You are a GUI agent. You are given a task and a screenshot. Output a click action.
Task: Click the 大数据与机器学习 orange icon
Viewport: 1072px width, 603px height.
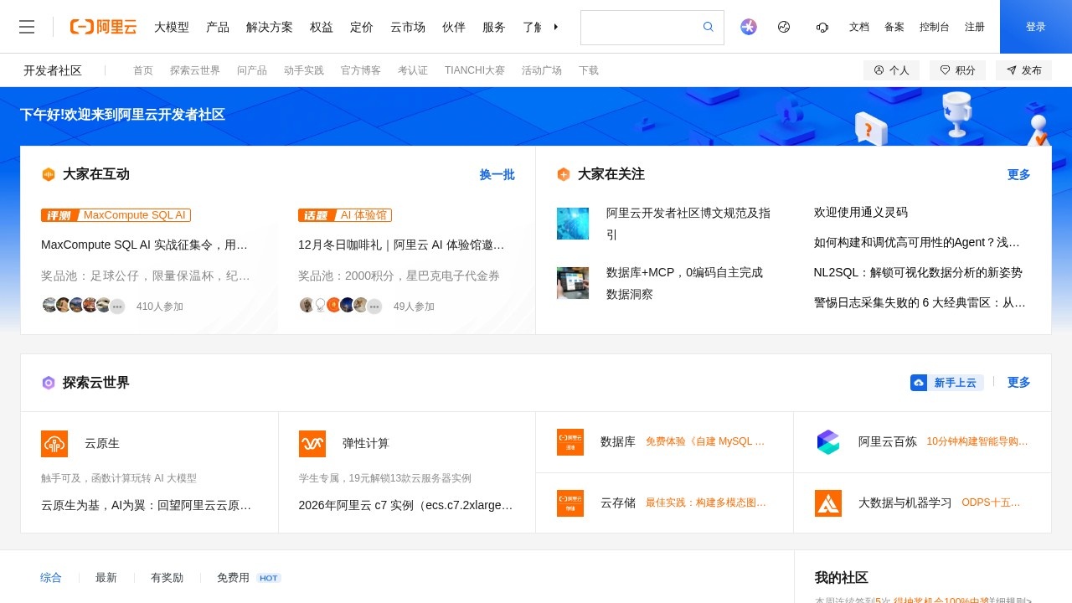tap(827, 502)
